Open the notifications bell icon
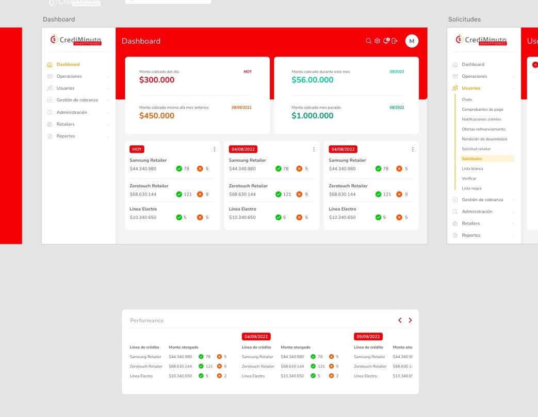 click(x=386, y=41)
